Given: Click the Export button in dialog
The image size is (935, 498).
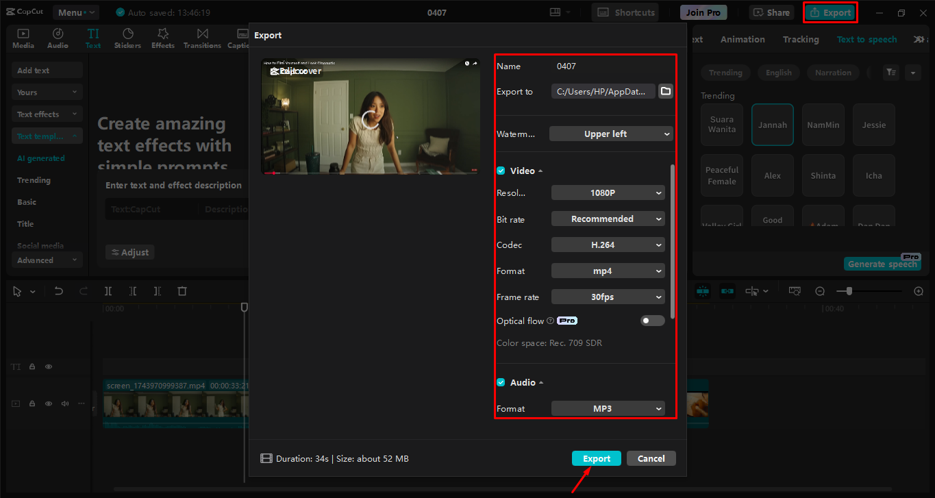Looking at the screenshot, I should pyautogui.click(x=597, y=458).
